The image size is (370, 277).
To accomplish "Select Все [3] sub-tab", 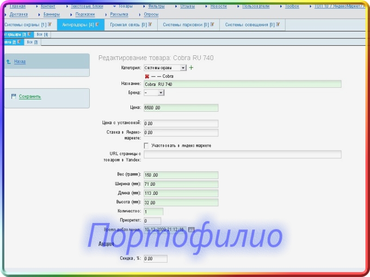I will (x=32, y=42).
